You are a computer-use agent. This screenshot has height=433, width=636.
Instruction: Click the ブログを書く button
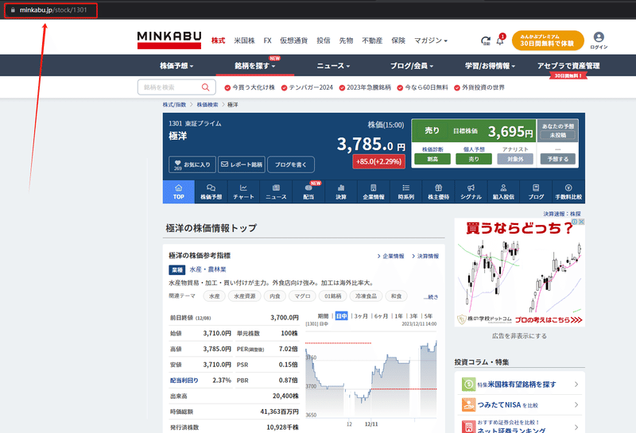click(x=291, y=164)
